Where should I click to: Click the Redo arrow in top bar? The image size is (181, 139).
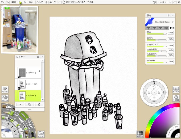(59, 2)
